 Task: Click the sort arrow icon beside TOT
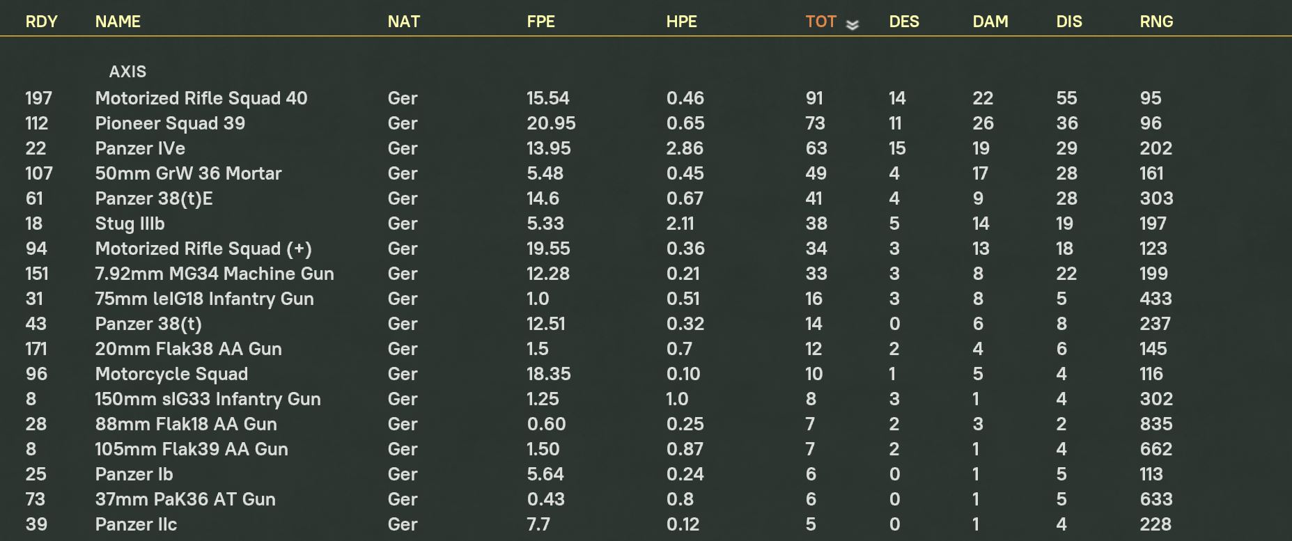[x=853, y=24]
